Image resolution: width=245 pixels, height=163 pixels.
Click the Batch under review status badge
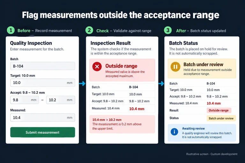click(x=221, y=118)
